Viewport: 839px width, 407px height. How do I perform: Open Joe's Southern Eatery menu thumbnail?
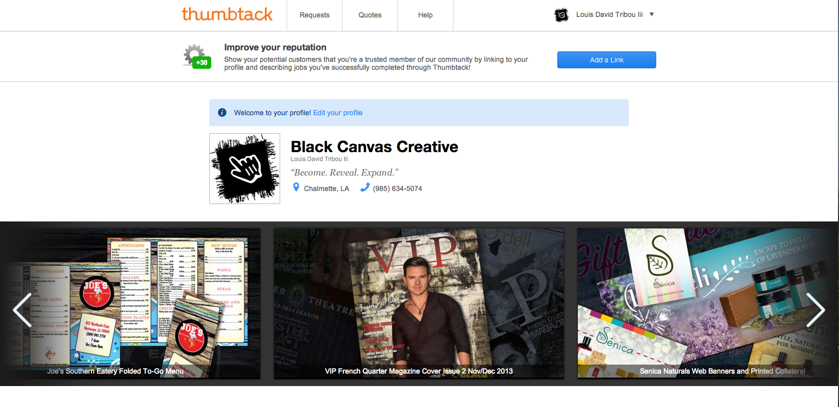(130, 303)
